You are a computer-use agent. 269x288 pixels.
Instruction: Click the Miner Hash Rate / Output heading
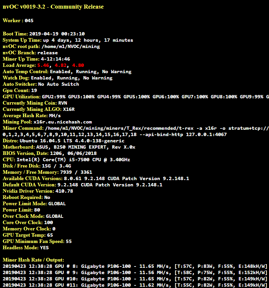(33, 260)
